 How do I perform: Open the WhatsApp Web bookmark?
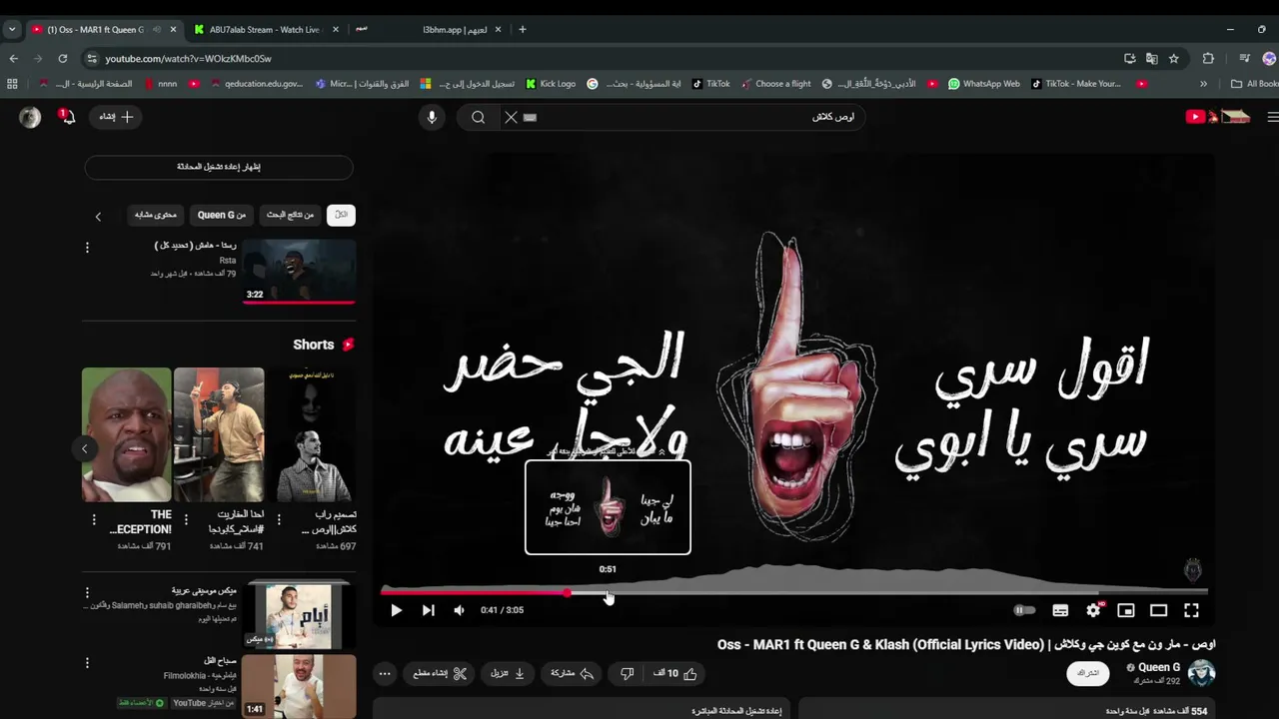click(983, 84)
